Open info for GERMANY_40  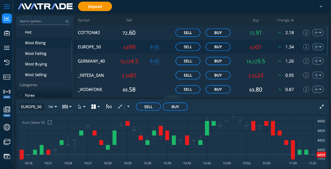tap(306, 61)
